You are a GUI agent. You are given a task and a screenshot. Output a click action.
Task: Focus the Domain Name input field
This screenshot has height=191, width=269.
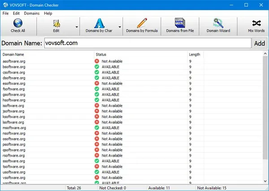(x=148, y=43)
